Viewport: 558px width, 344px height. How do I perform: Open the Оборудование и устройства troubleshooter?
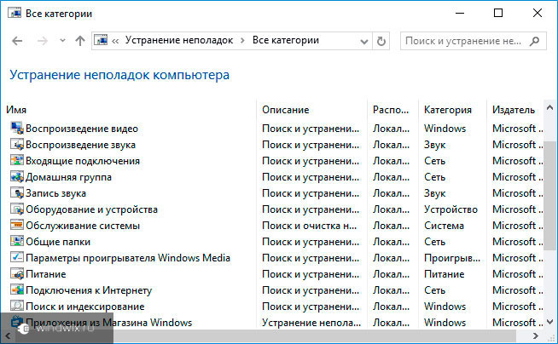point(91,209)
